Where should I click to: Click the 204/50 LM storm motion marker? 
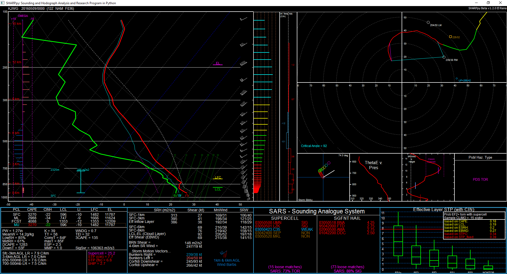(428, 22)
